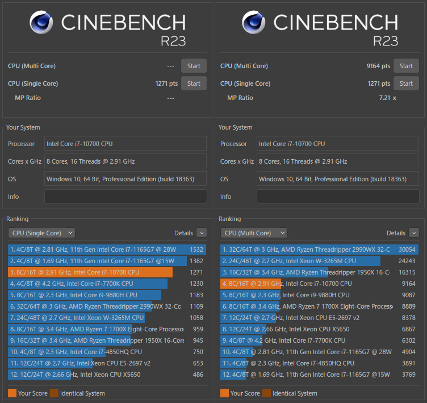Select single-core rank 1 i7-1165G7 @ 28W row
The width and height of the screenshot is (427, 403).
coord(107,250)
